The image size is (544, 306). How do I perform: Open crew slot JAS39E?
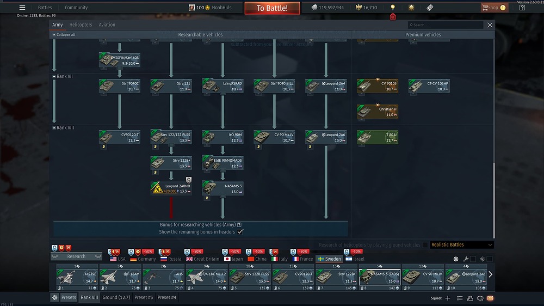point(77,277)
